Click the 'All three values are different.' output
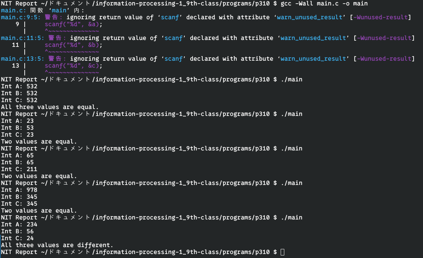Image resolution: width=423 pixels, height=258 pixels. [x=57, y=245]
